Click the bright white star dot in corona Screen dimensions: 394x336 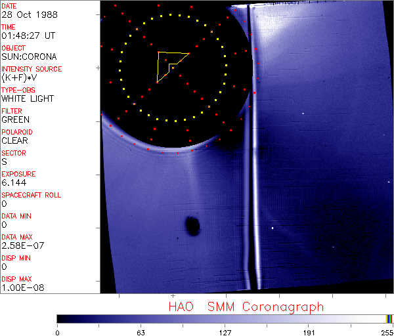point(273,228)
